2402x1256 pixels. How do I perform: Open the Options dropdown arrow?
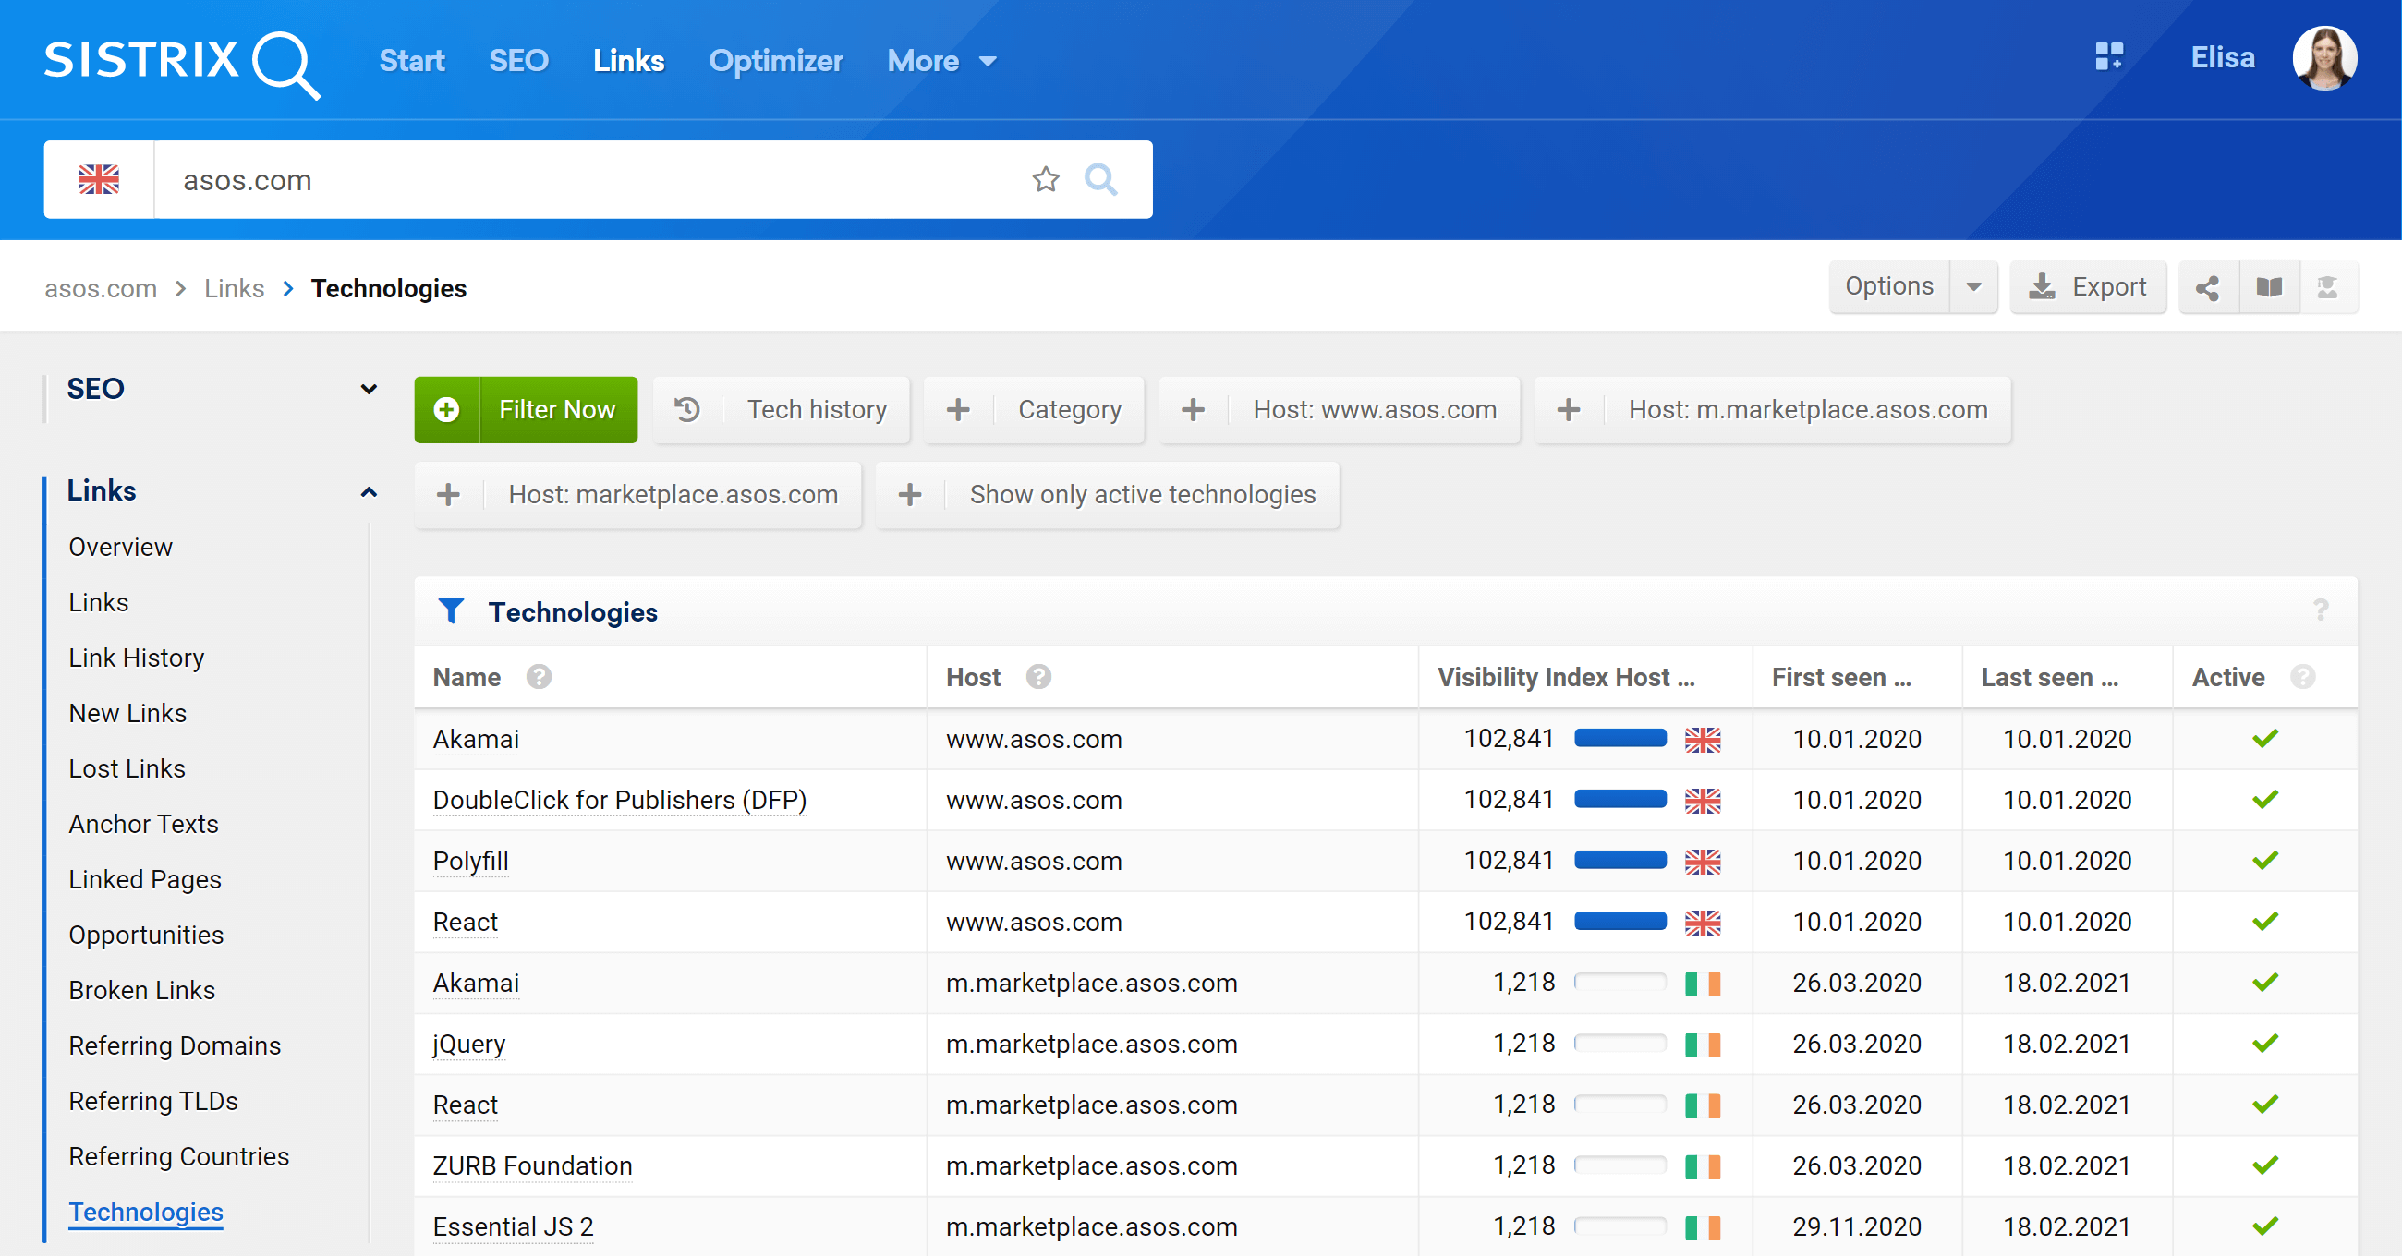pyautogui.click(x=1974, y=287)
